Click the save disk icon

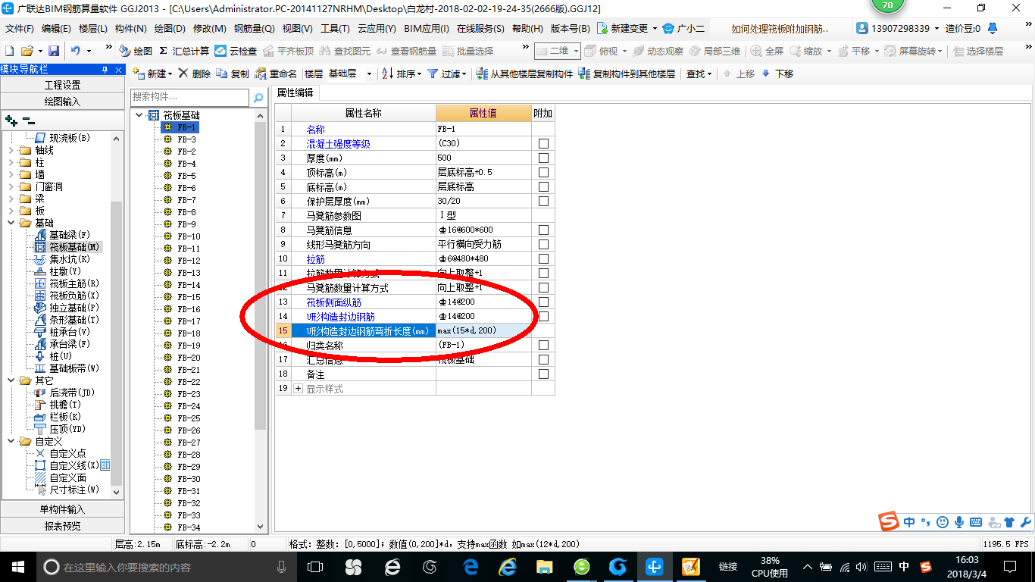[x=54, y=51]
